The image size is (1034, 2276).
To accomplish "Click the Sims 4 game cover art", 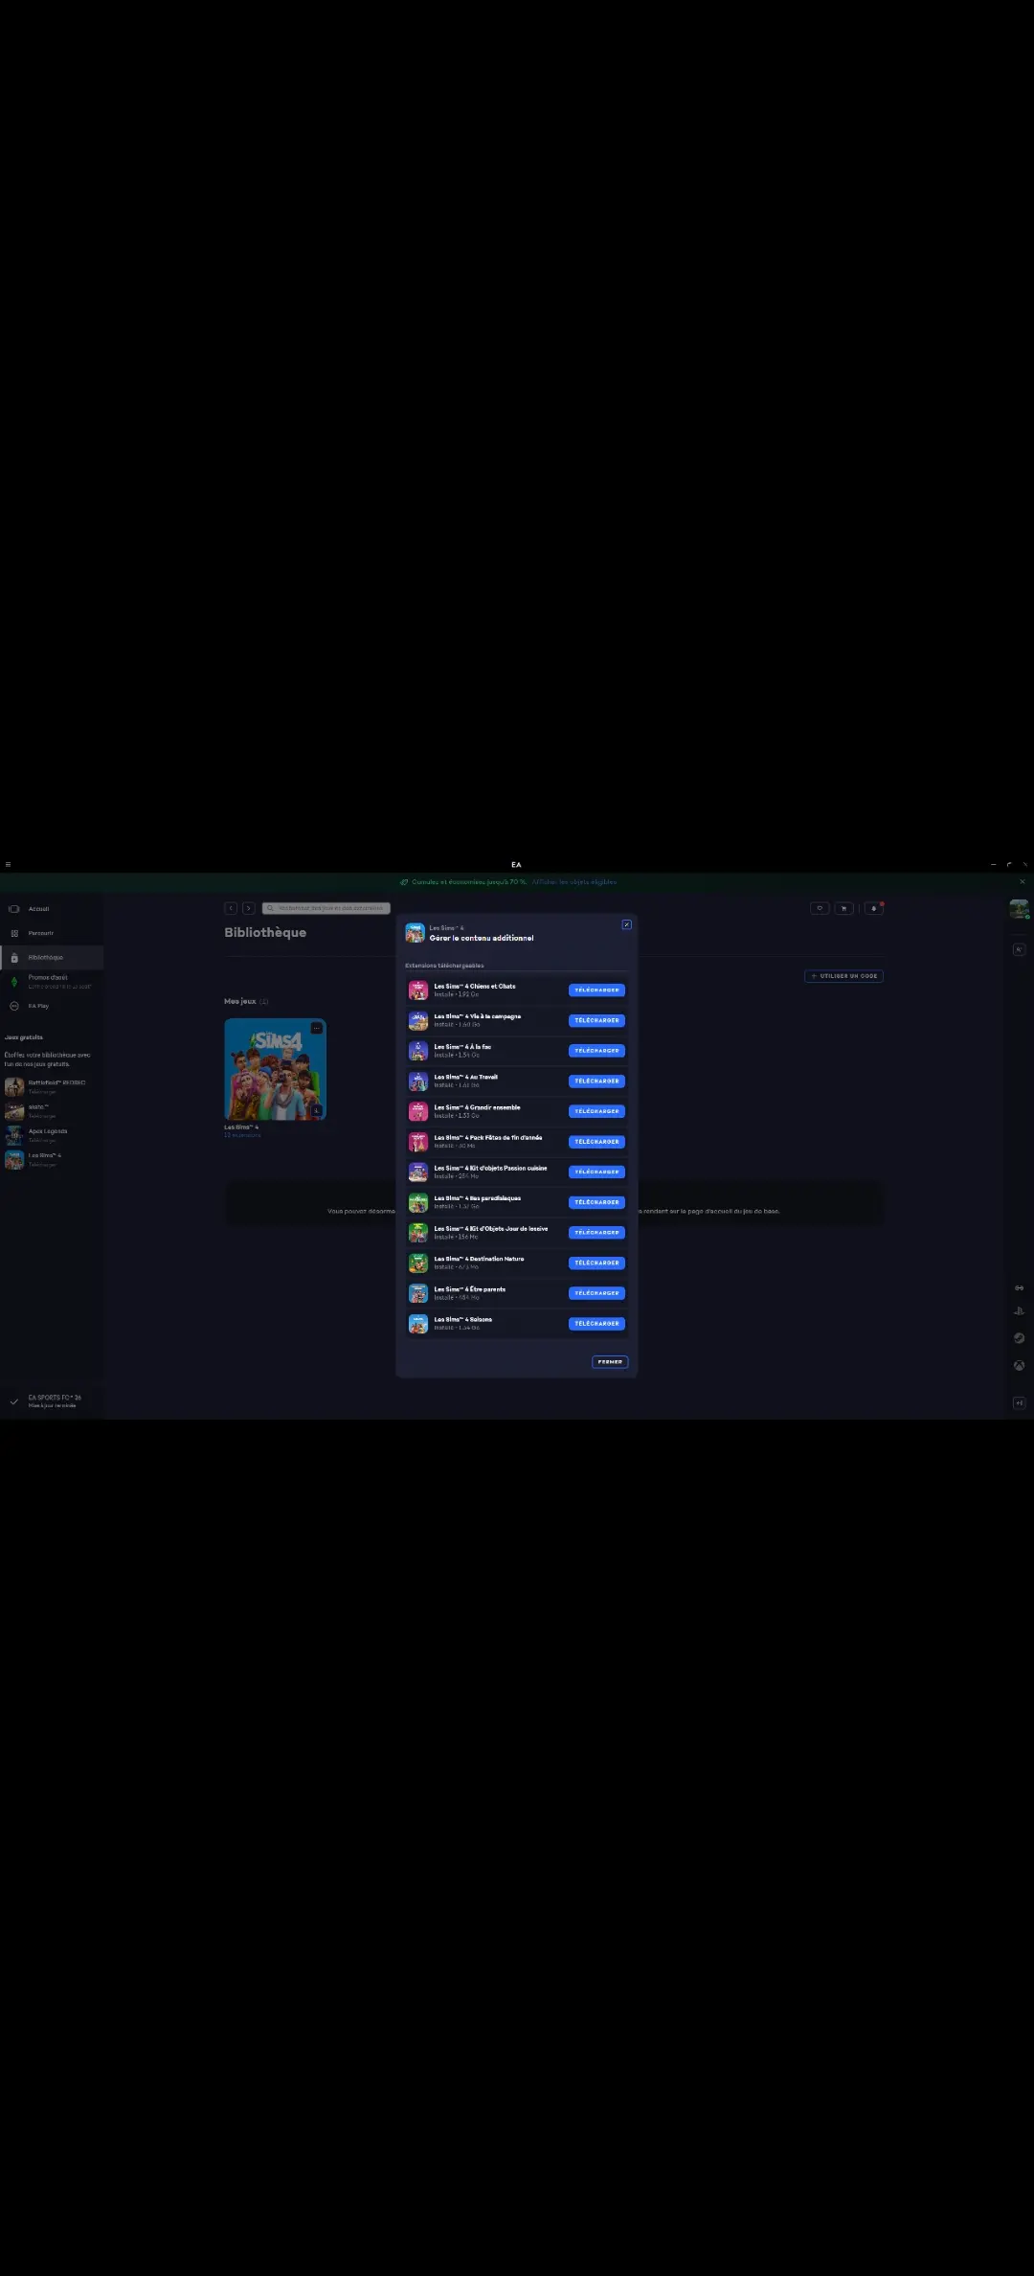I will tap(276, 1069).
